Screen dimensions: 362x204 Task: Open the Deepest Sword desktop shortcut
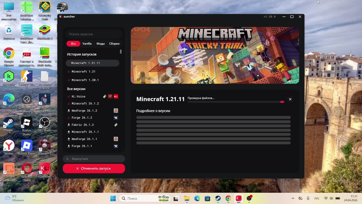click(x=44, y=103)
